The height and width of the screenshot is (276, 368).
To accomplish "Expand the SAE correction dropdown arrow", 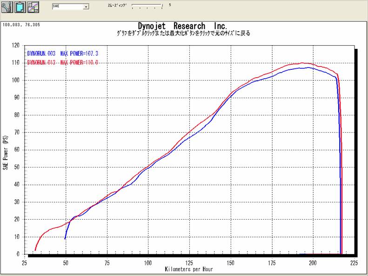I will 86,7.
